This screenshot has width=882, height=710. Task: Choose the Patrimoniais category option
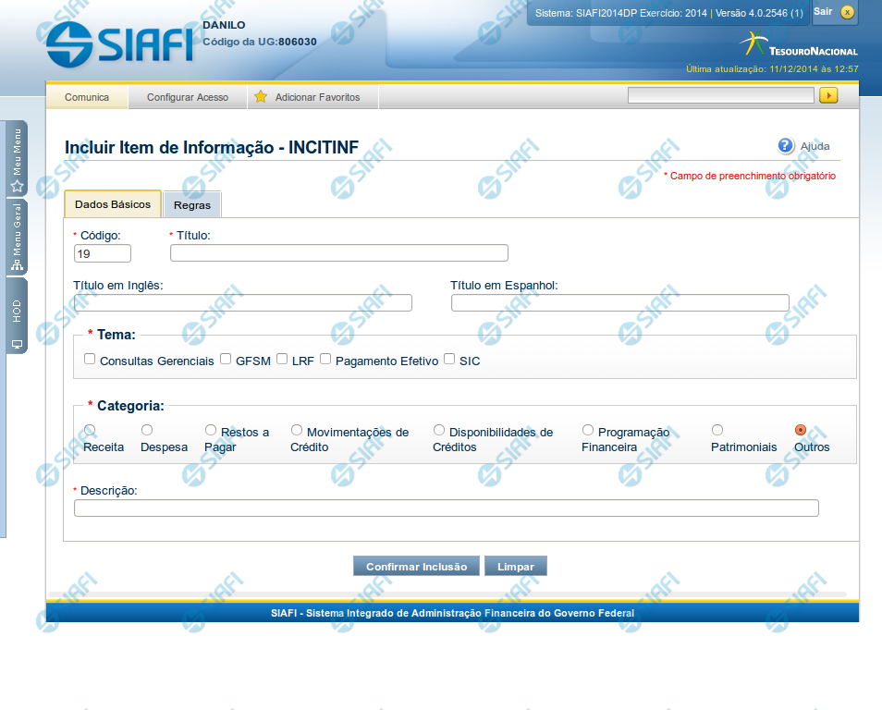(717, 430)
